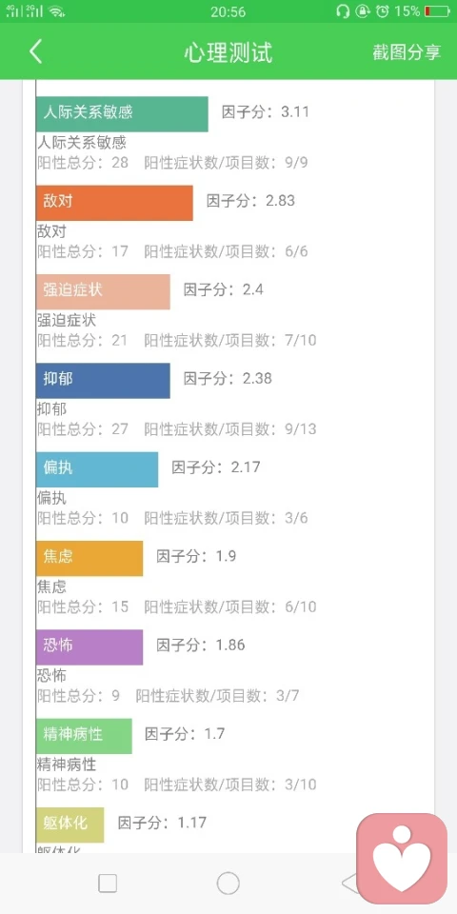Tap the yellow 焦虑 bar
457x914 pixels.
(89, 559)
